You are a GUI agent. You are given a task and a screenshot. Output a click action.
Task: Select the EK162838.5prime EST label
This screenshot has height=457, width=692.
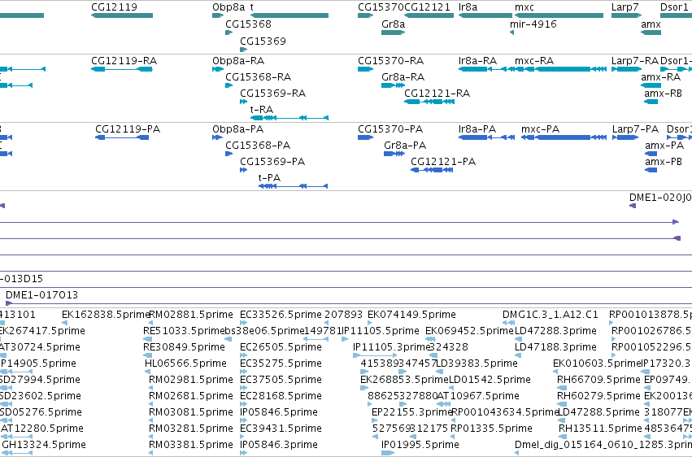pos(106,315)
